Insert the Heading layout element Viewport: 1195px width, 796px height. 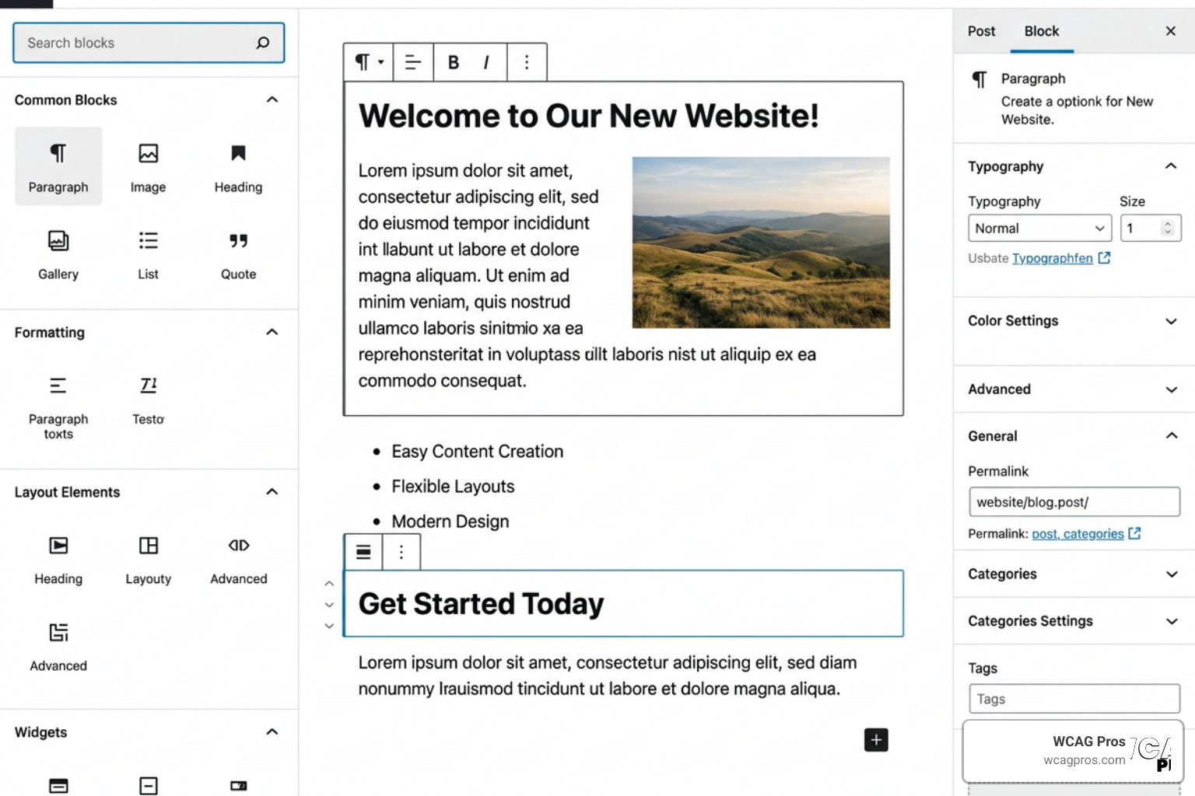(x=58, y=560)
